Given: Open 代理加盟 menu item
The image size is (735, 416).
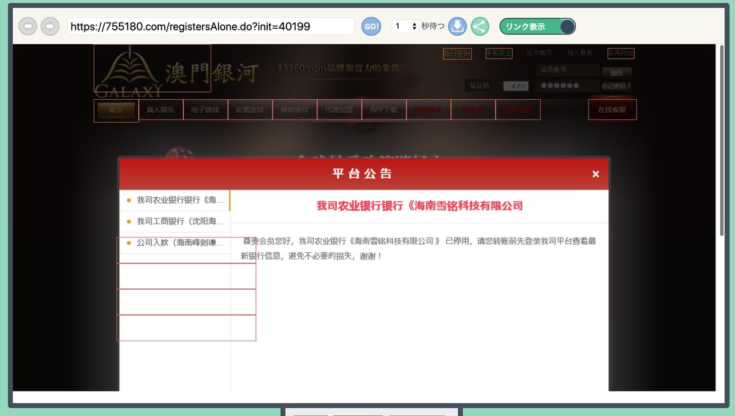Looking at the screenshot, I should point(339,110).
